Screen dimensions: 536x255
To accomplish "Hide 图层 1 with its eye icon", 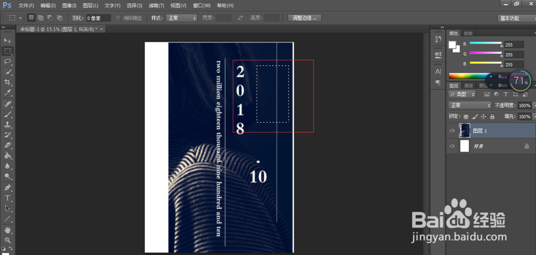I will [x=452, y=131].
